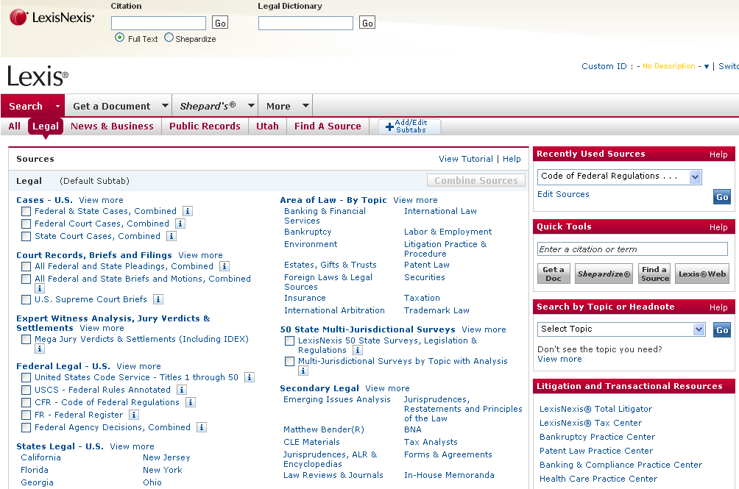Image resolution: width=739 pixels, height=489 pixels.
Task: Open info icon for United States Code Service
Action: coord(249,378)
